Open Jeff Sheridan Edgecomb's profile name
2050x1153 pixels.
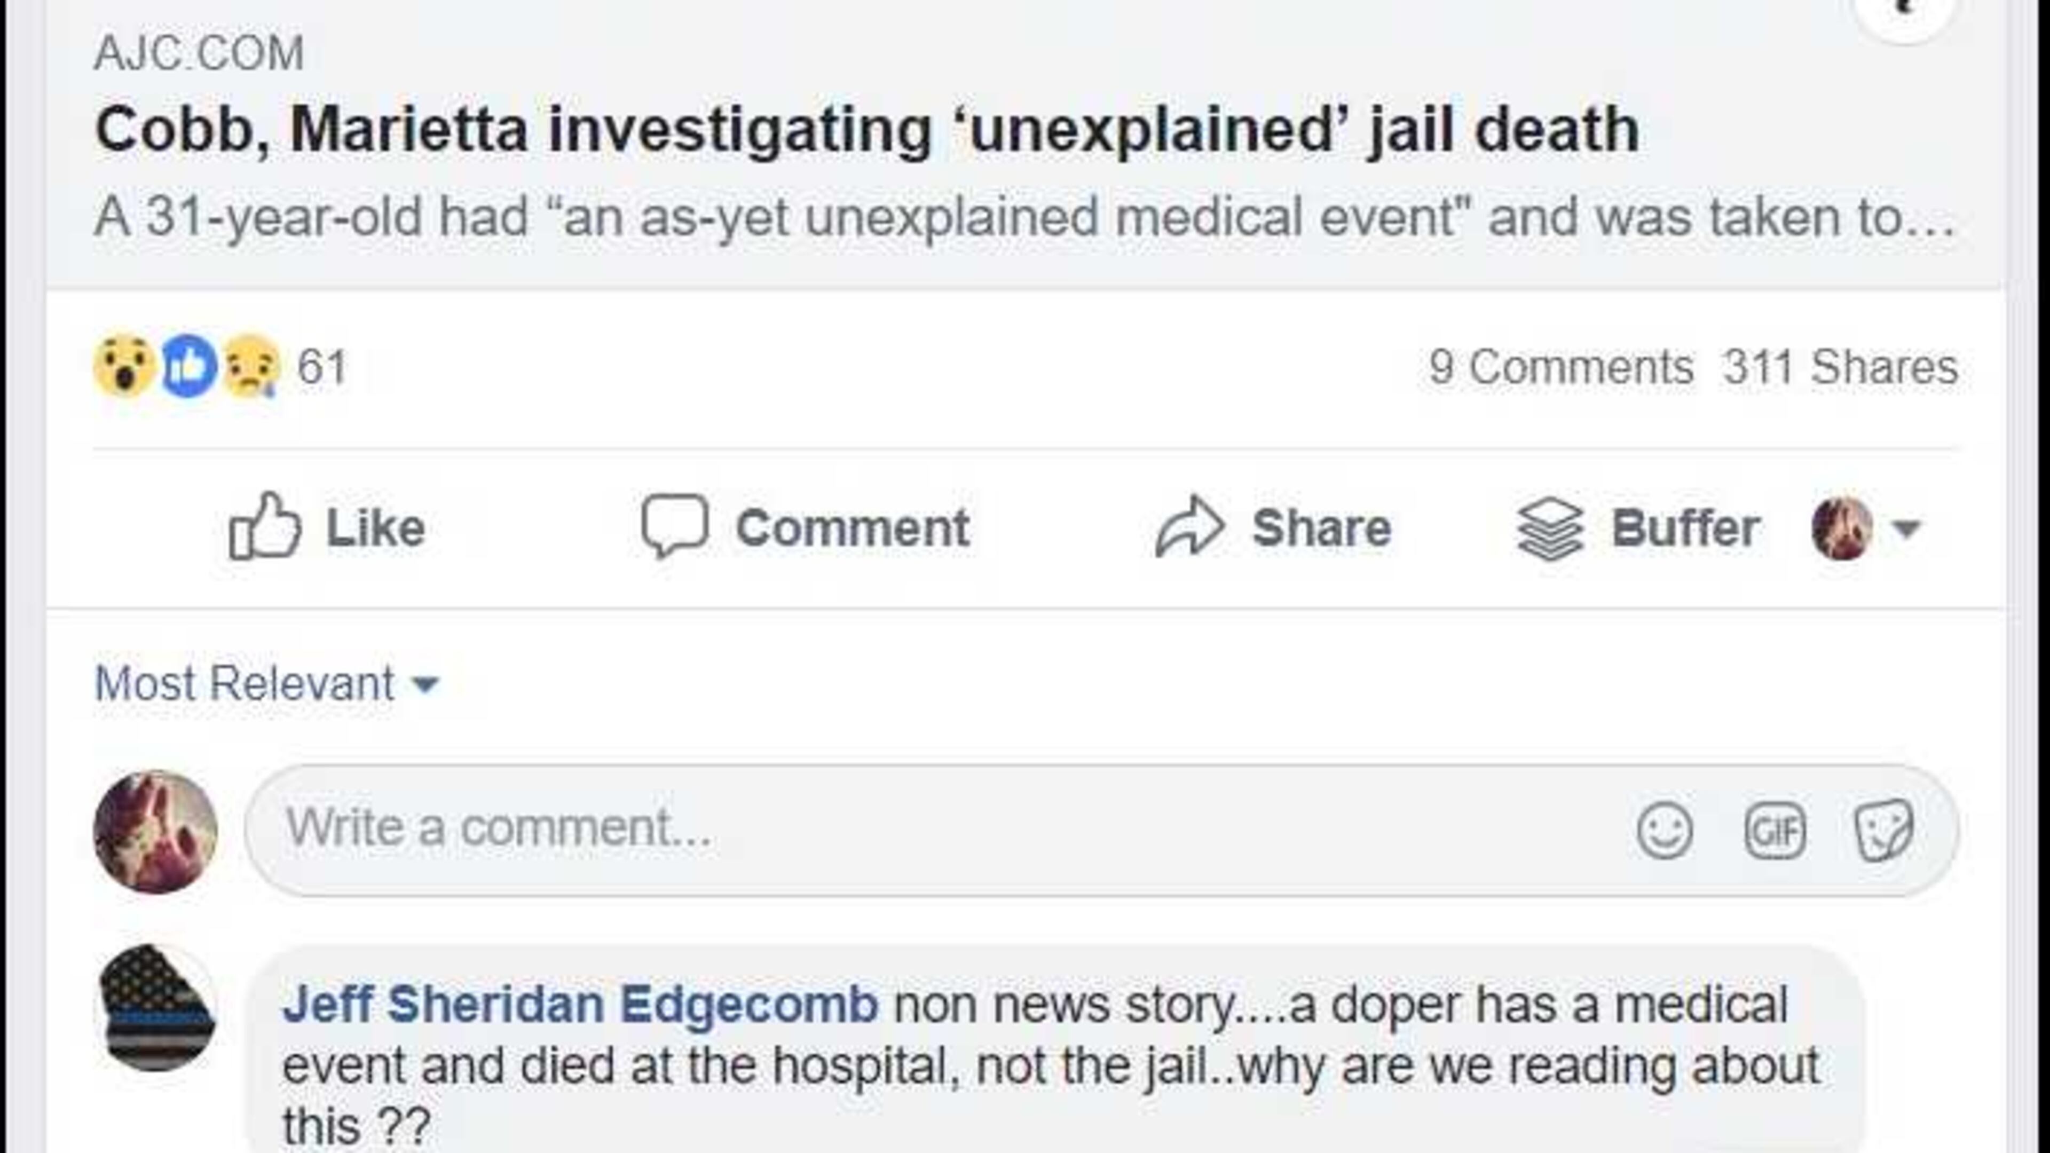580,1004
